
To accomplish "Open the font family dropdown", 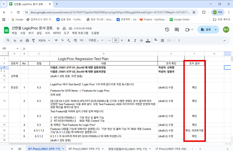I will [96, 41].
